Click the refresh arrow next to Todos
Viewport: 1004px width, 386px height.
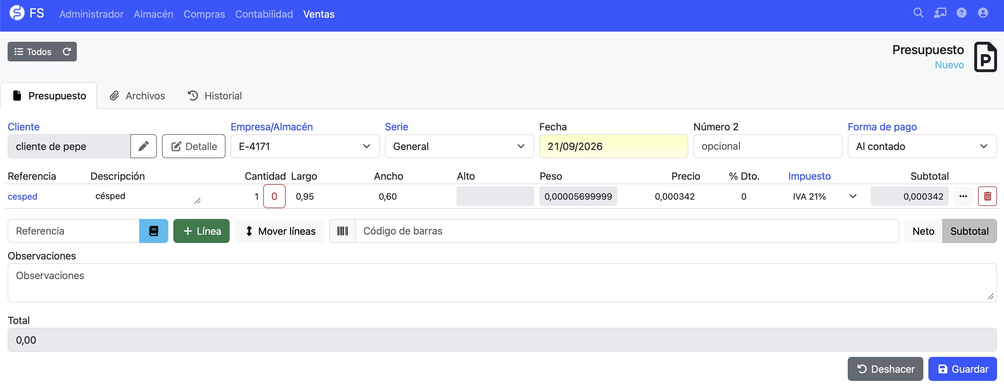tap(67, 52)
